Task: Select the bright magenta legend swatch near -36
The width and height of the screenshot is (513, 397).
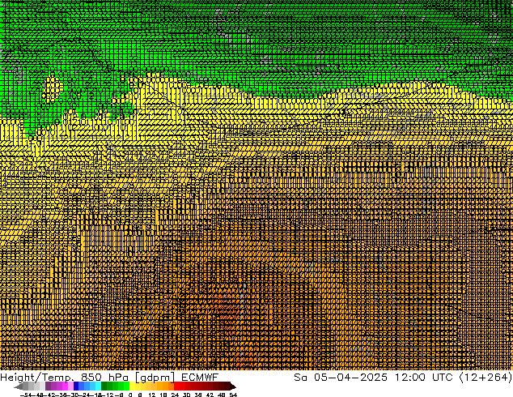Action: 65,386
